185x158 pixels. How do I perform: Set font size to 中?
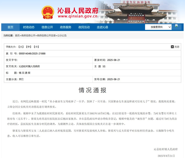(29, 47)
